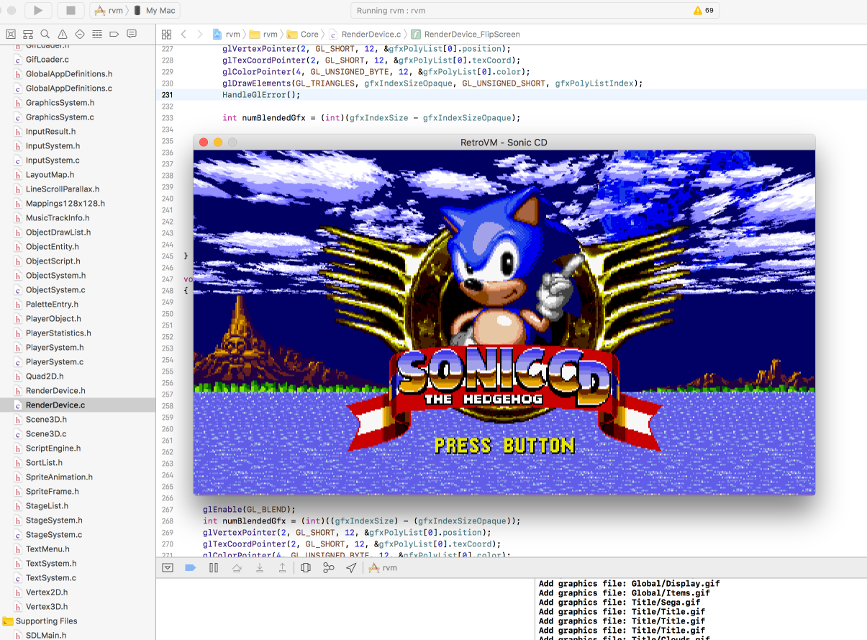Open the Test navigator diamond icon
The image size is (867, 640).
[x=80, y=34]
